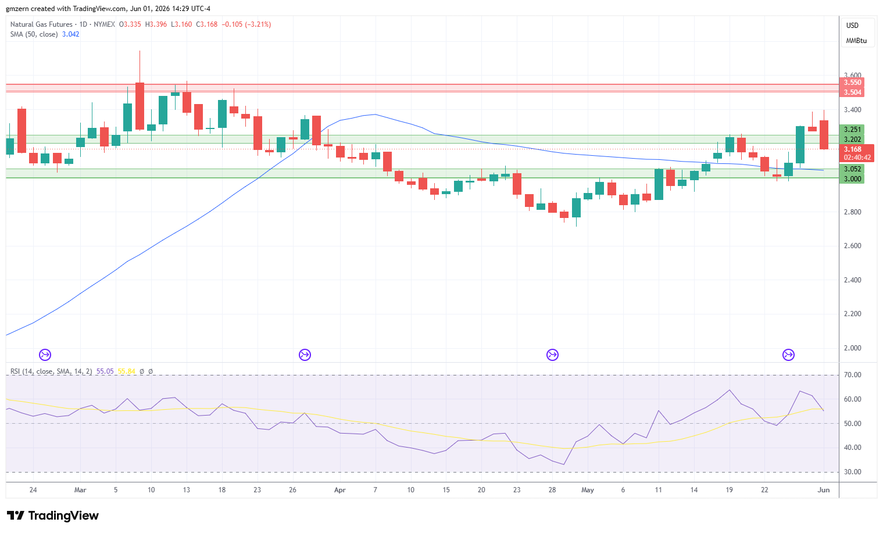Click the lower green support zone near 3.000

423,174
